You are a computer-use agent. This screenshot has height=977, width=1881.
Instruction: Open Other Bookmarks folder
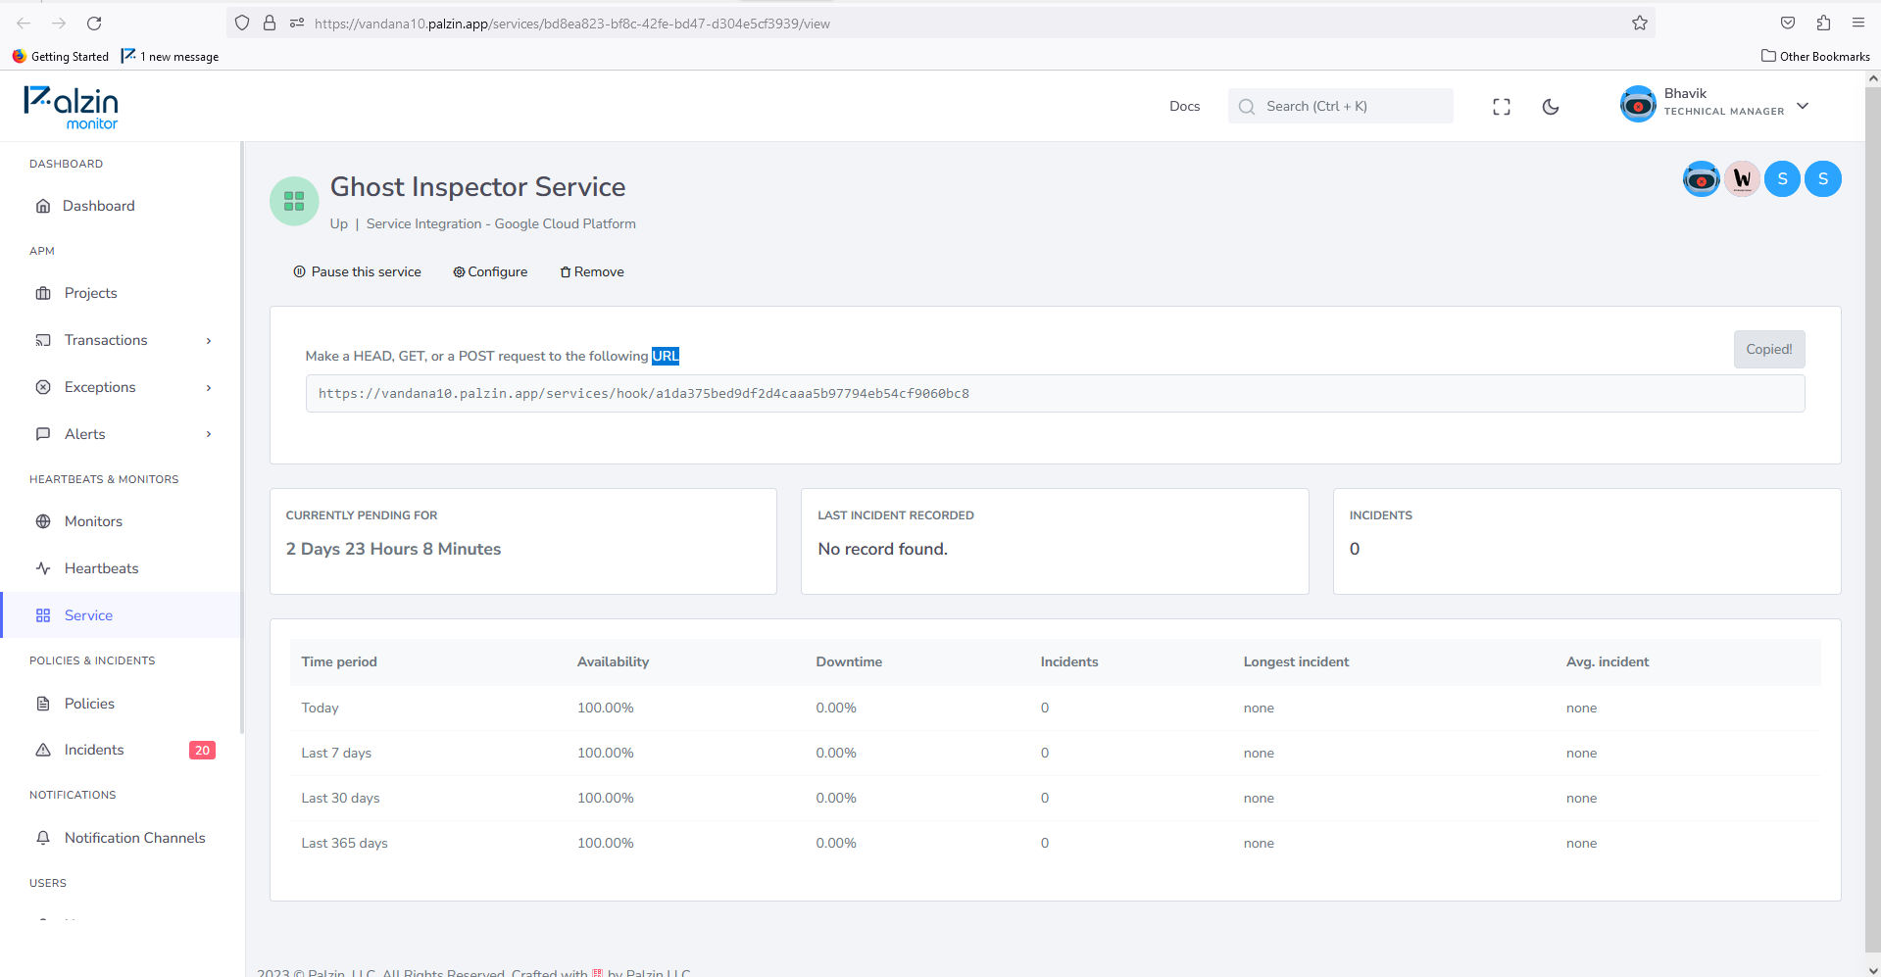[x=1815, y=56]
